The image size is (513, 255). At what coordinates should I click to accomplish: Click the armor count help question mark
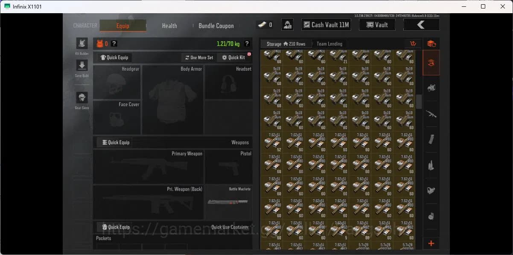click(114, 43)
